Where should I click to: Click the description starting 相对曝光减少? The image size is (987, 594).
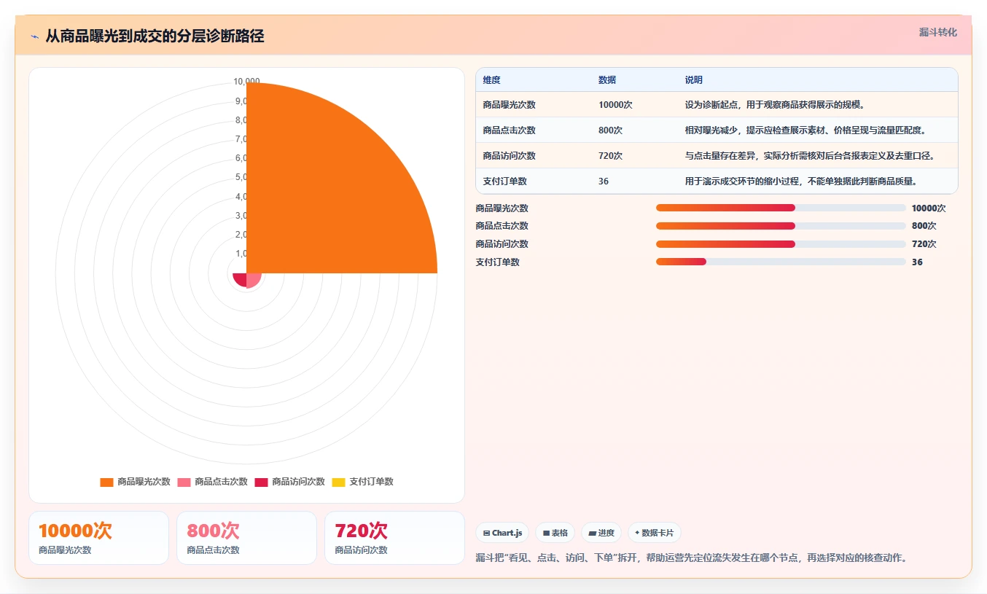805,130
